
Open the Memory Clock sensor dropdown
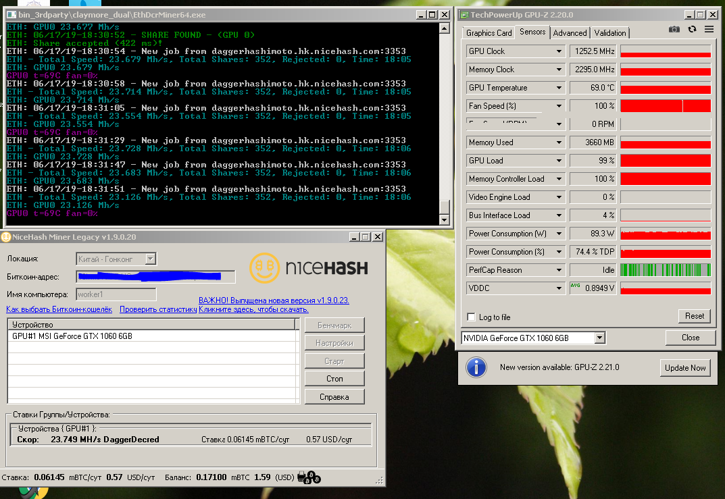559,70
